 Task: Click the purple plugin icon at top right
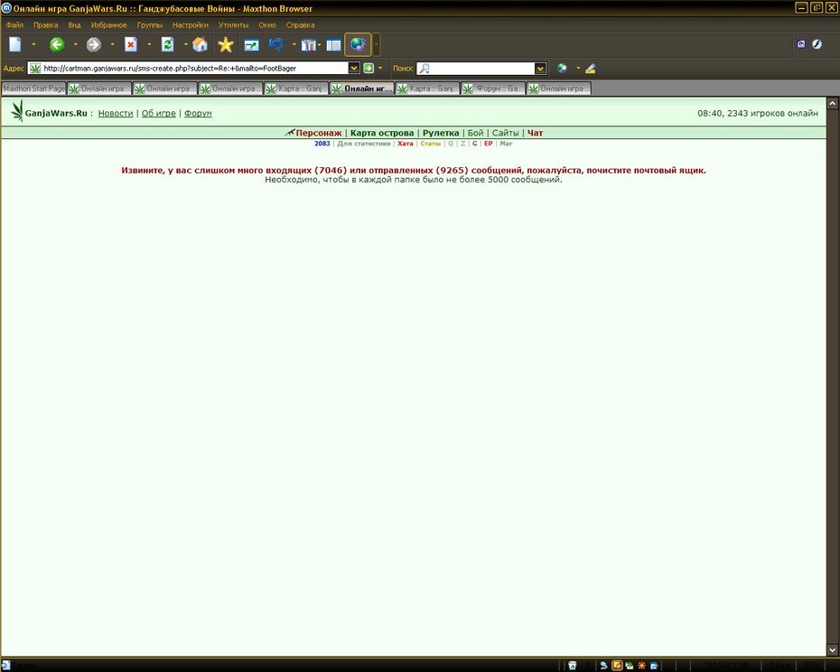(x=801, y=44)
